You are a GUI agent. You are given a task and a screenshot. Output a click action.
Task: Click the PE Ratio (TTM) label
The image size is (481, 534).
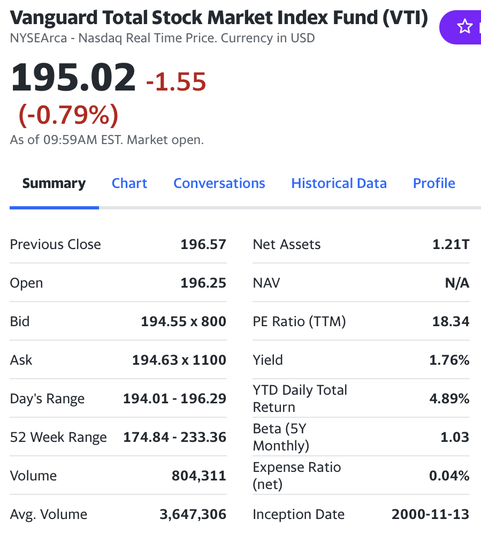click(x=299, y=321)
